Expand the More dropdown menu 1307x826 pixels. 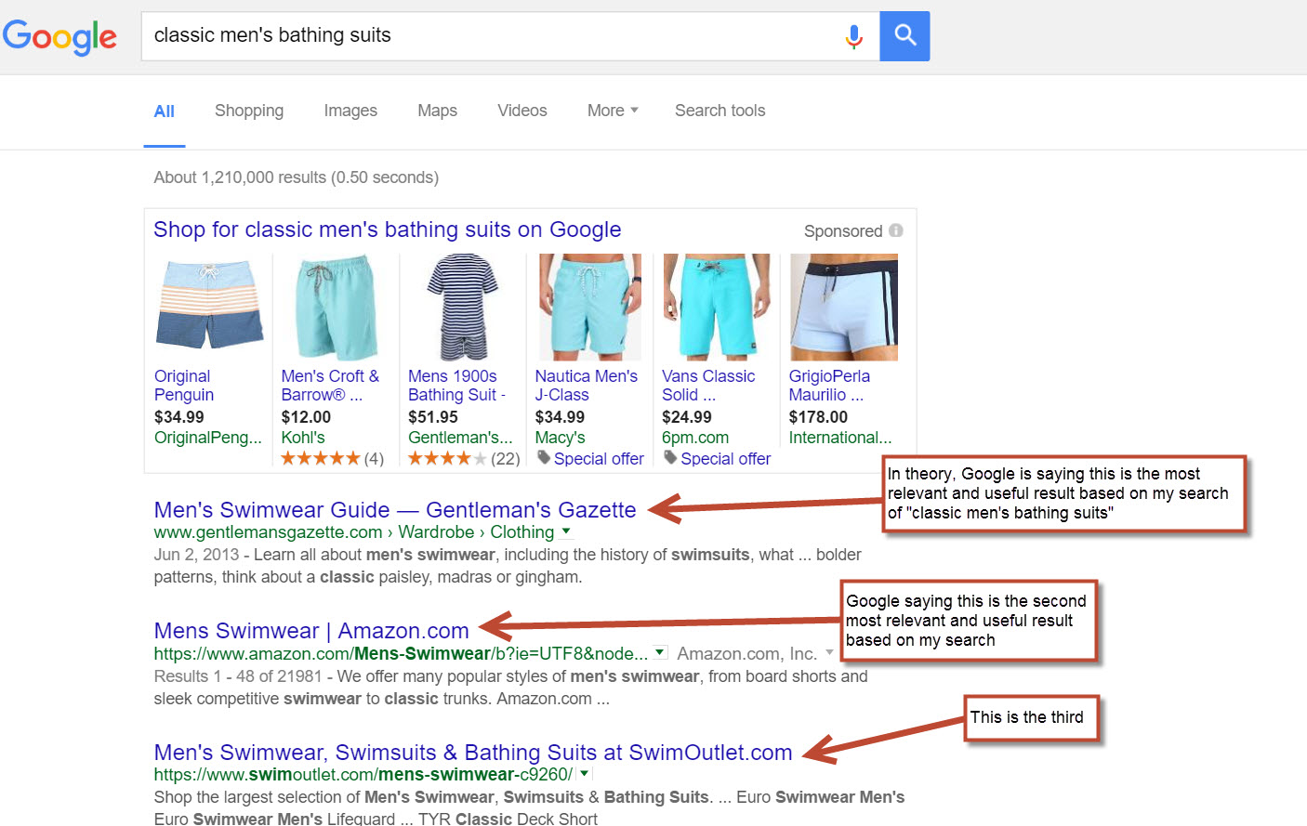pyautogui.click(x=613, y=111)
